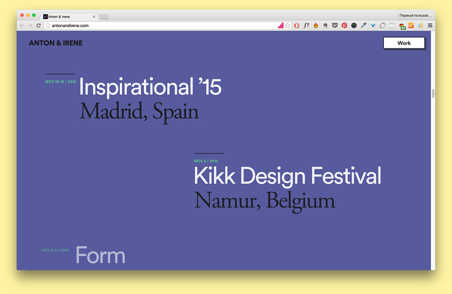
Task: Click the page's vertical scrollbar thumb
Action: click(433, 94)
